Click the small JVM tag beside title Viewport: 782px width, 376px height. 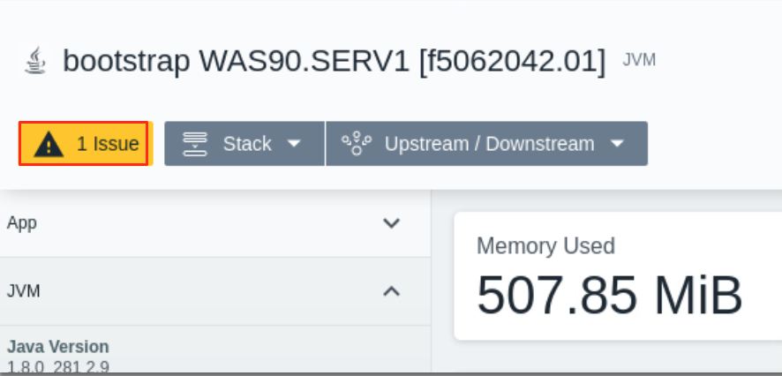(x=639, y=60)
